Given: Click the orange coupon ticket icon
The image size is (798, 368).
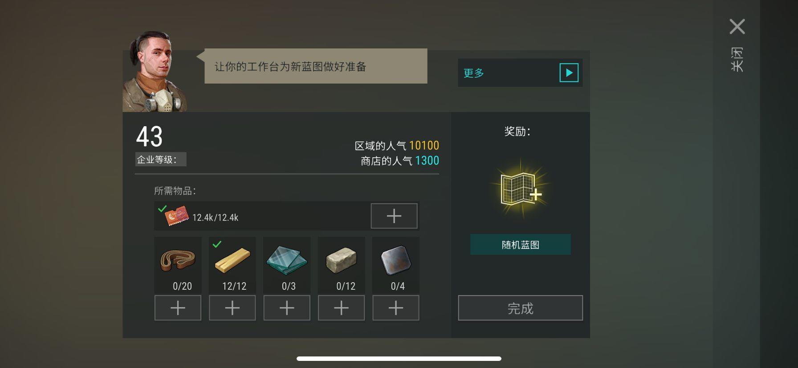Looking at the screenshot, I should click(176, 216).
